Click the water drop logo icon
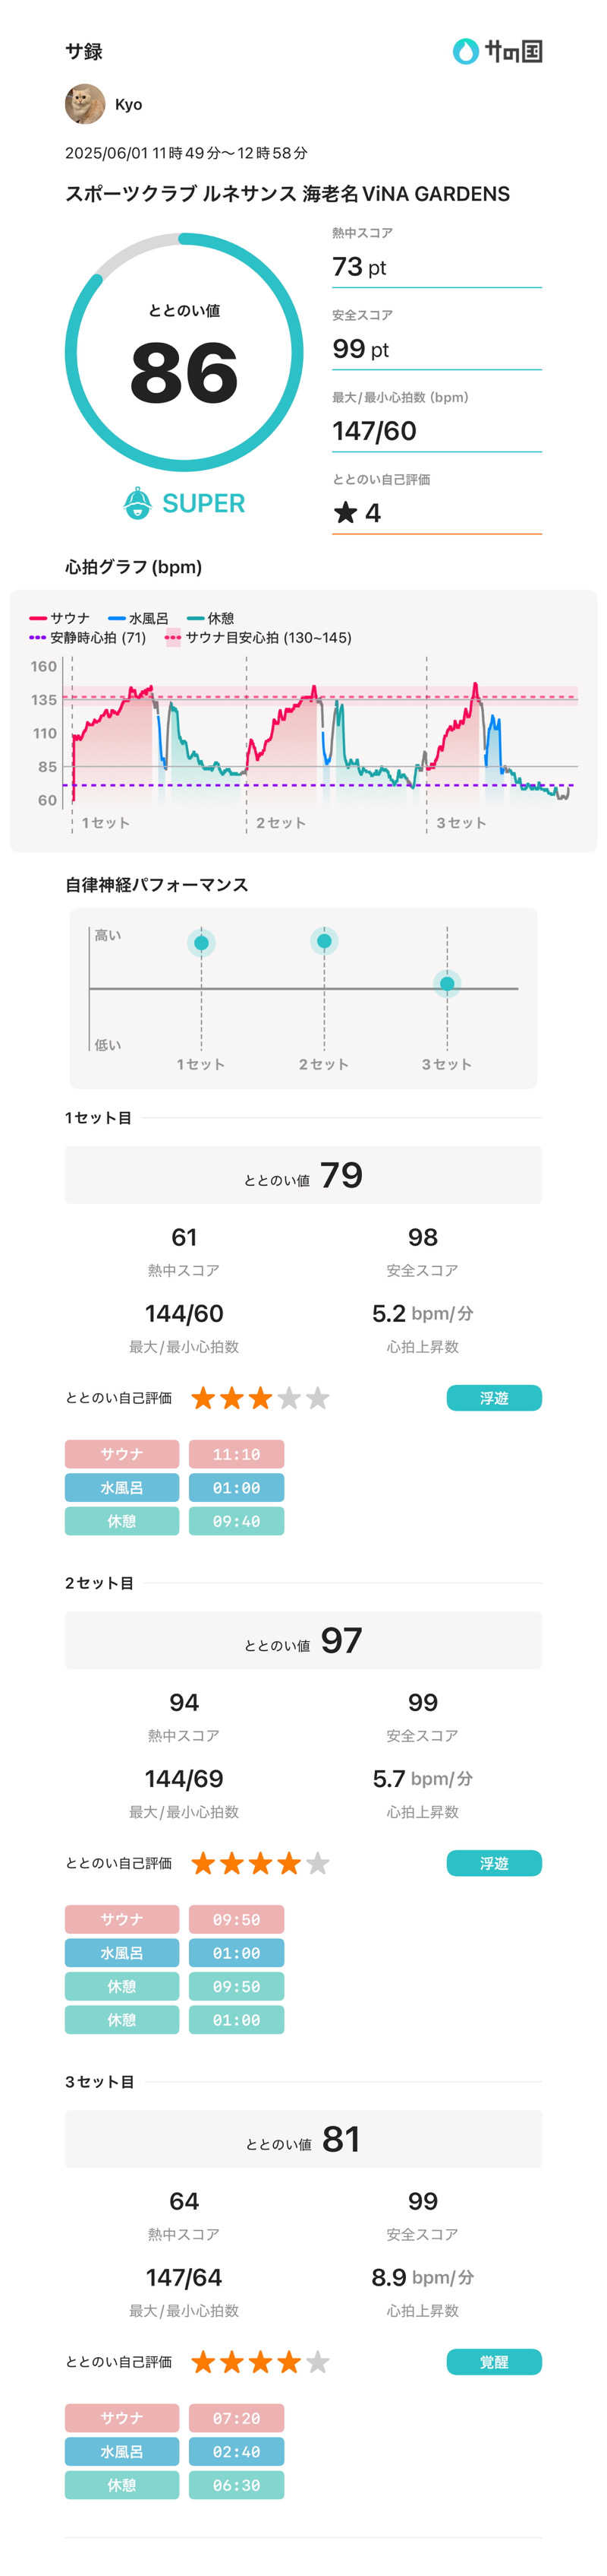 coord(465,51)
